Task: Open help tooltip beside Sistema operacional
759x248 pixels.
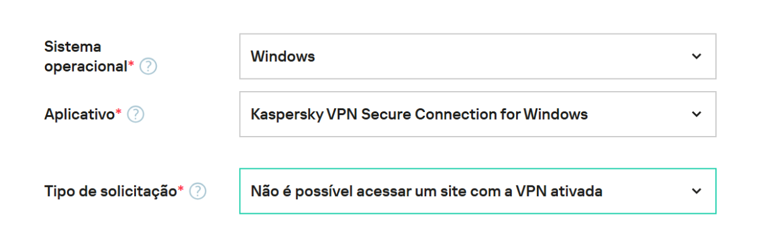Action: (x=148, y=66)
